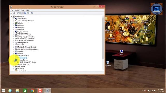
Task: Click the scrollbar up arrow in device list
Action: pos(103,17)
